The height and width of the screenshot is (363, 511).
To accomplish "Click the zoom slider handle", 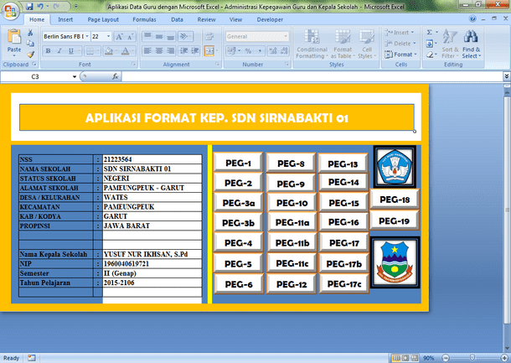I will point(472,358).
